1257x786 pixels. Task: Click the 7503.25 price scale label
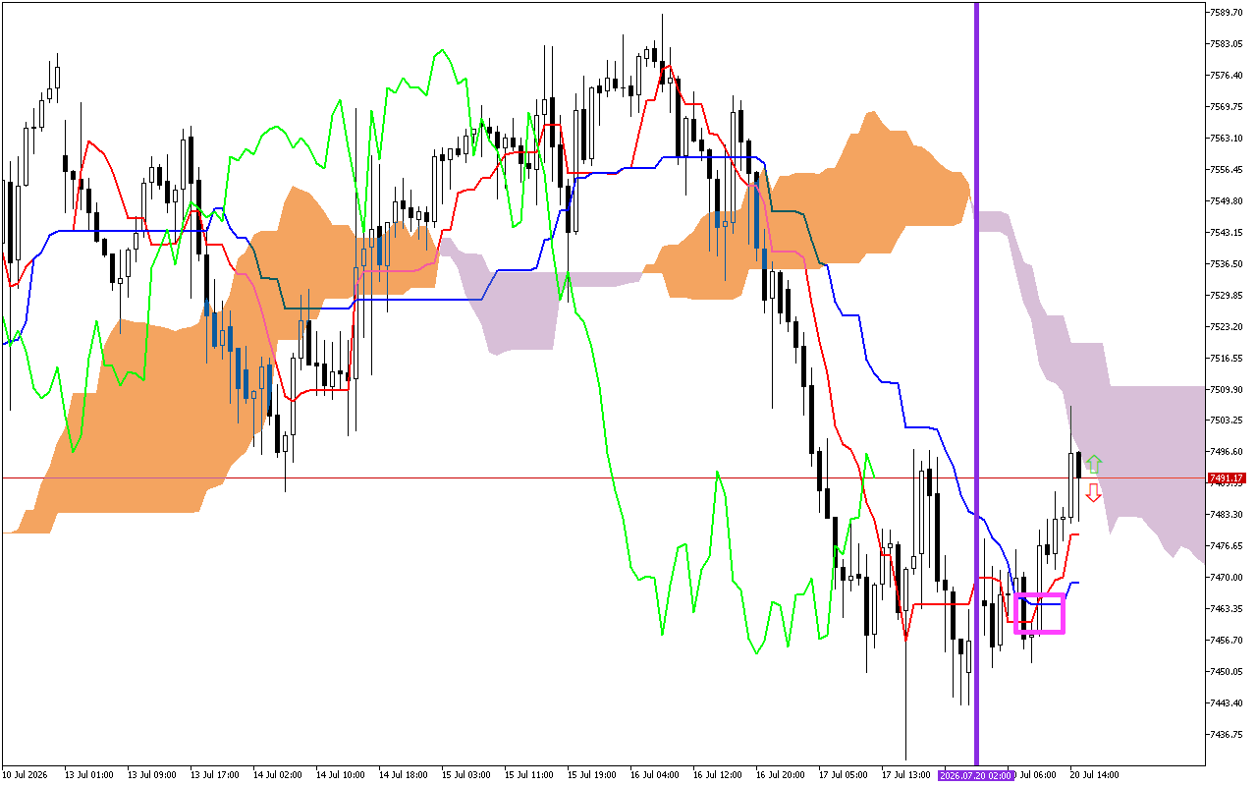[1229, 421]
